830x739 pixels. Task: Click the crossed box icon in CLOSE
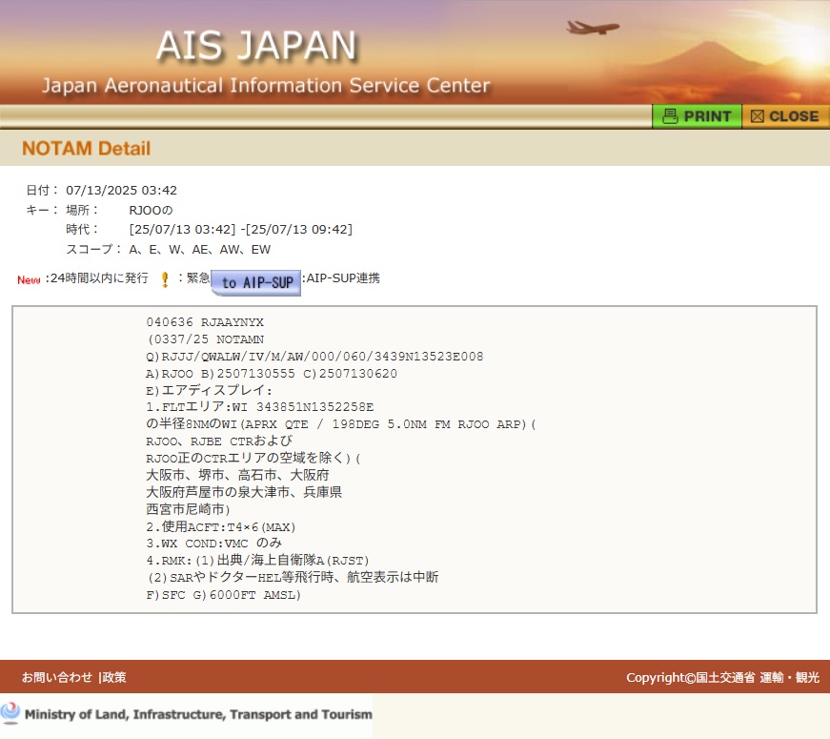[757, 116]
